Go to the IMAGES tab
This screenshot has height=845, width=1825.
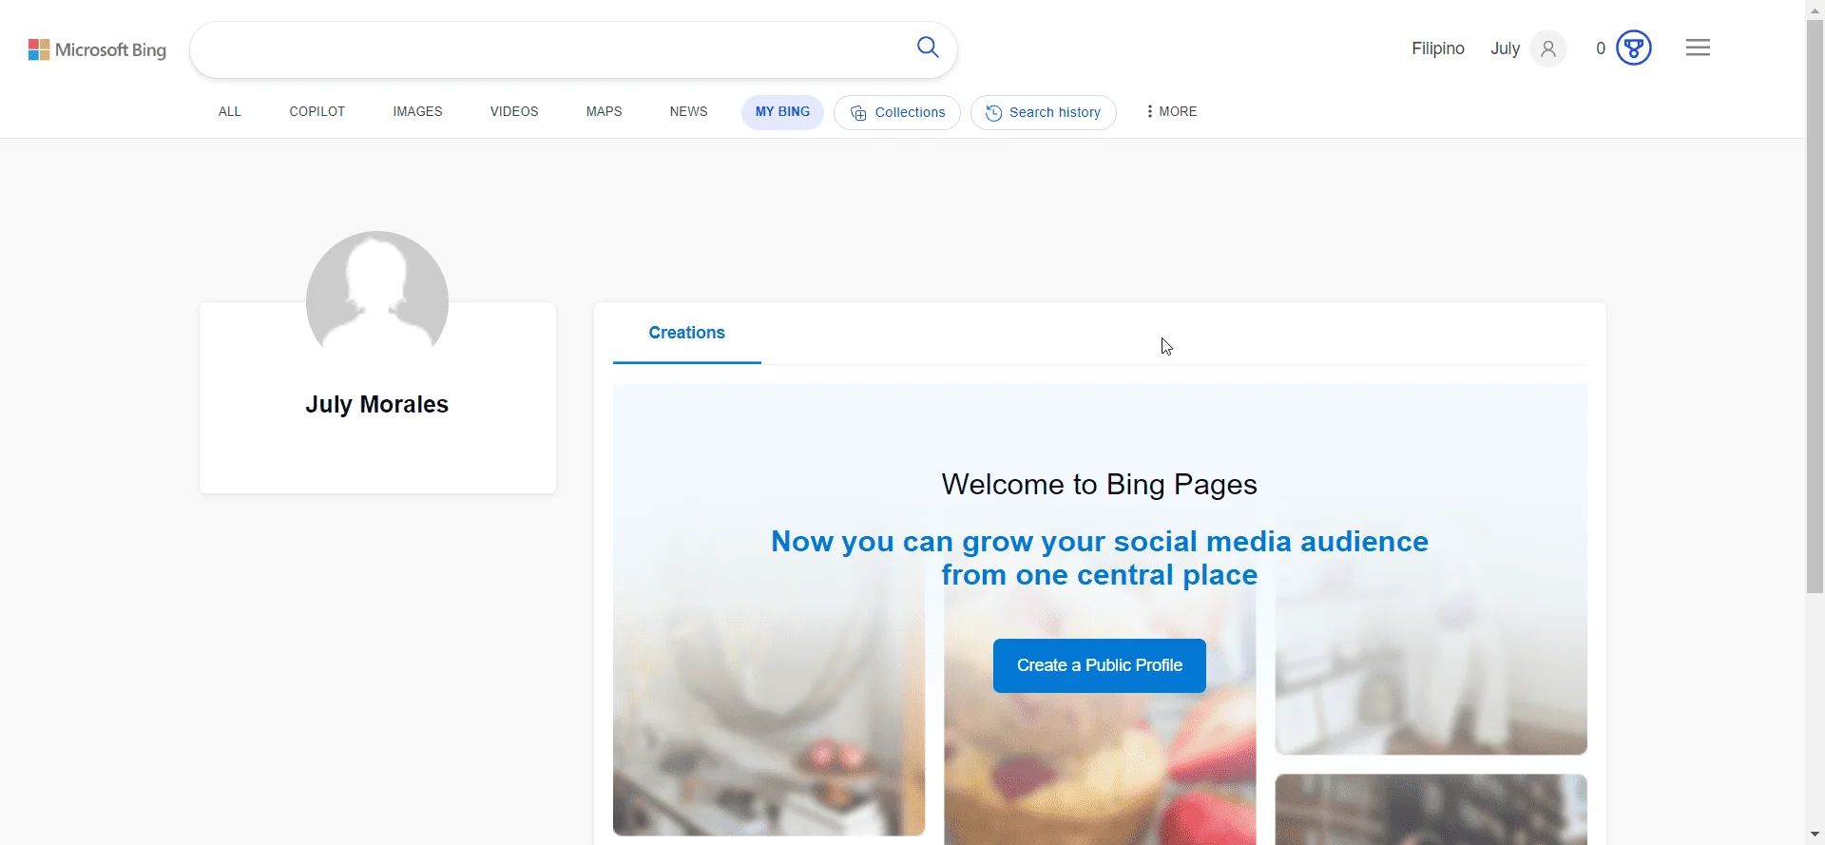(418, 111)
